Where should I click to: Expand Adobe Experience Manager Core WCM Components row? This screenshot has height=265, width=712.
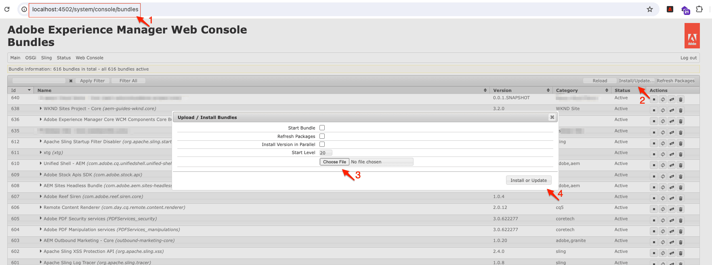(41, 119)
